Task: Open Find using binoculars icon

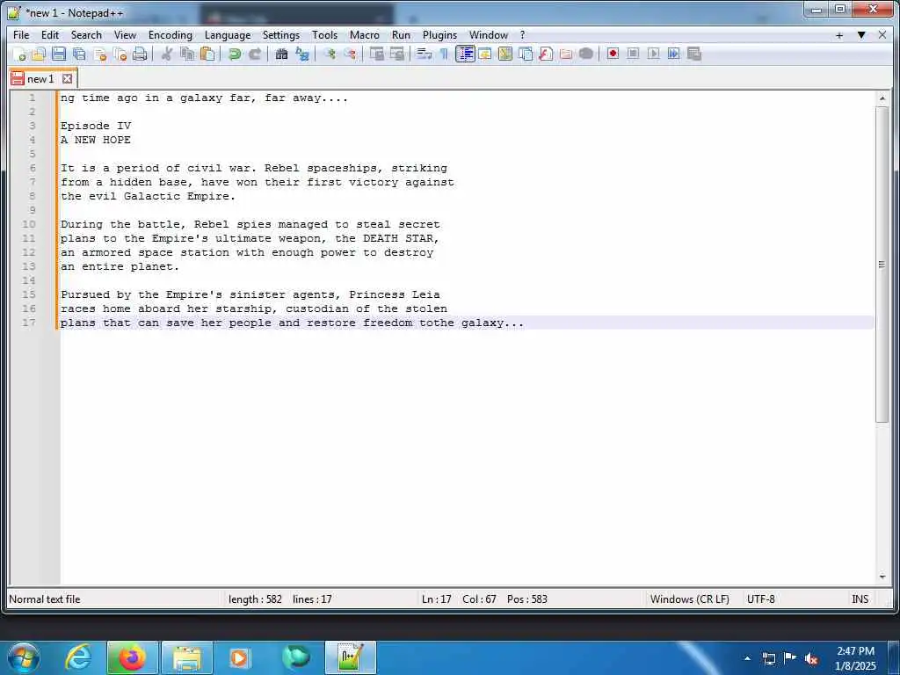Action: 281,54
